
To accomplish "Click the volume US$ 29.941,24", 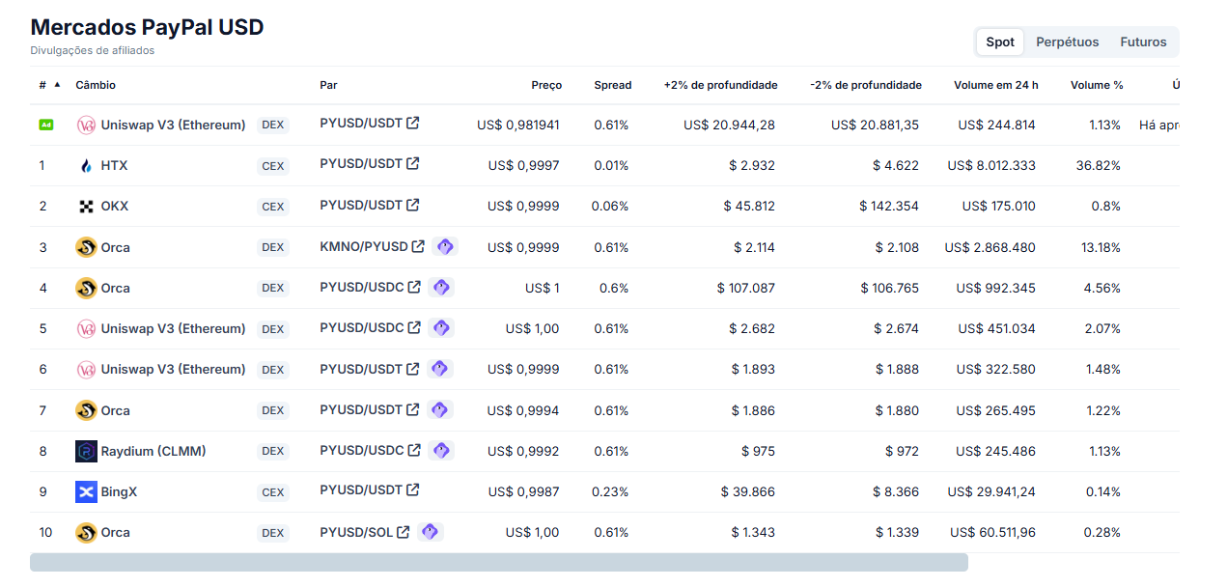I will tap(991, 491).
